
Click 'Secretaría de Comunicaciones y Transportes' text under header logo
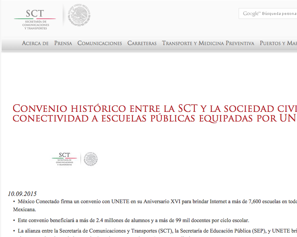35,25
